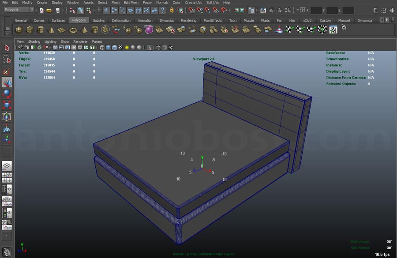Toggle textured display checker icon in viewport
Viewport: 397px width, 258px height.
tap(120, 48)
